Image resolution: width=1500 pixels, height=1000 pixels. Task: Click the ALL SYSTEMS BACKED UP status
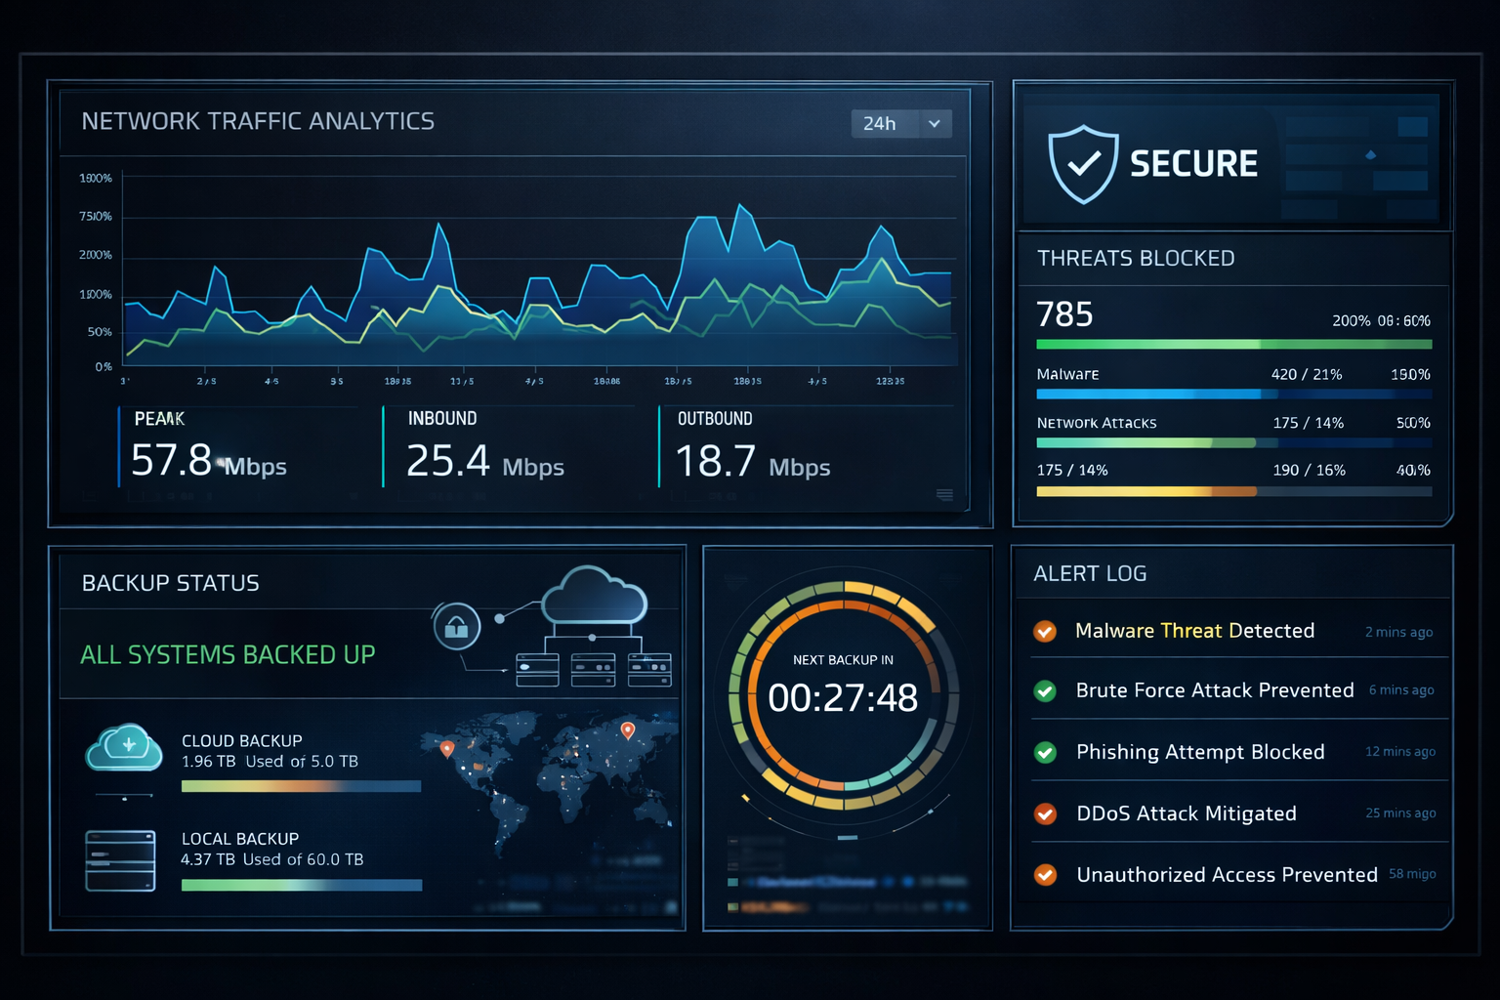[228, 654]
